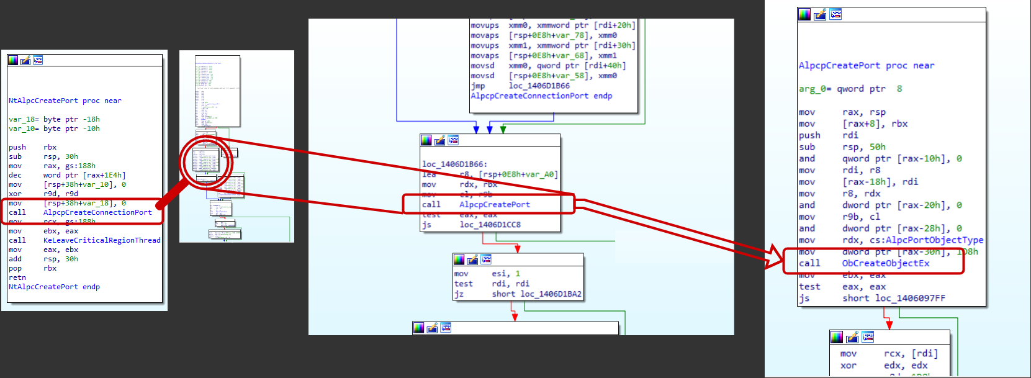The image size is (1031, 378).
Task: Click the edit pencil icon on the 'mov rcx, [rdi]' node
Action: (x=852, y=337)
